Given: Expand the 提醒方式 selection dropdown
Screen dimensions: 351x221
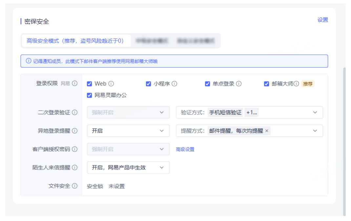Looking at the screenshot, I should click(249, 131).
